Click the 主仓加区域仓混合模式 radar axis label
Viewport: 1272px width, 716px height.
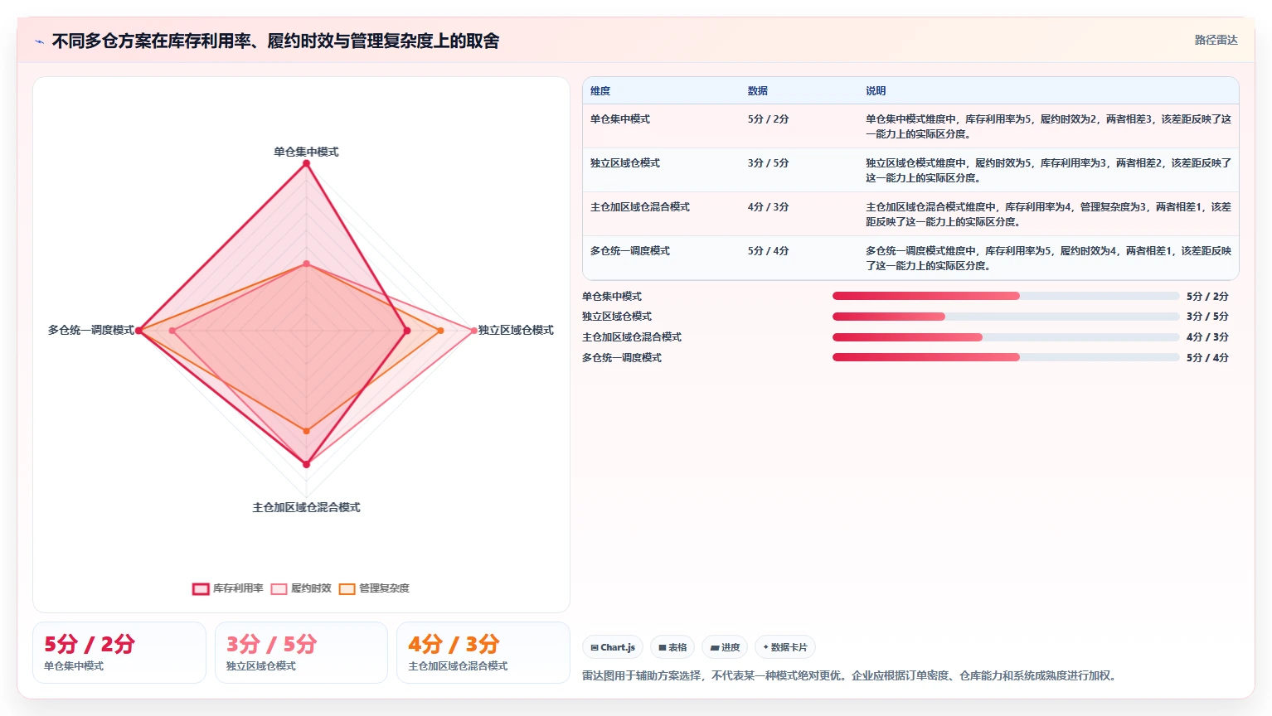306,507
